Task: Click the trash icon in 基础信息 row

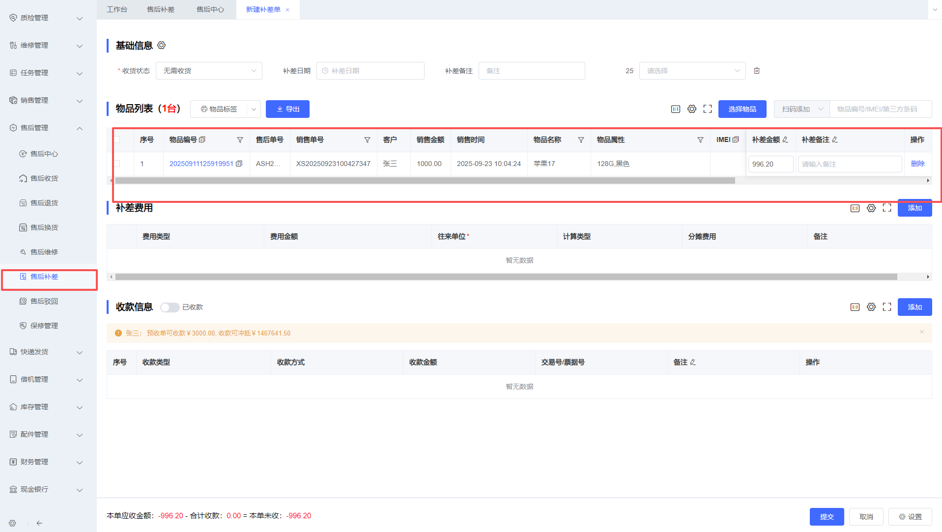Action: coord(757,71)
